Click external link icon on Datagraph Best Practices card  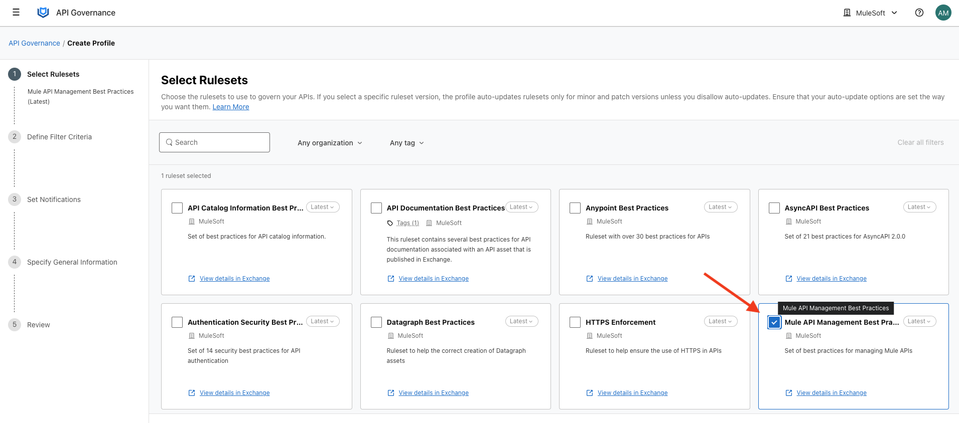click(x=391, y=393)
